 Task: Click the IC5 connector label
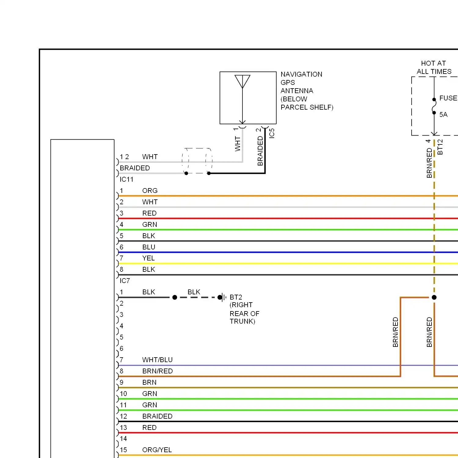tap(272, 133)
